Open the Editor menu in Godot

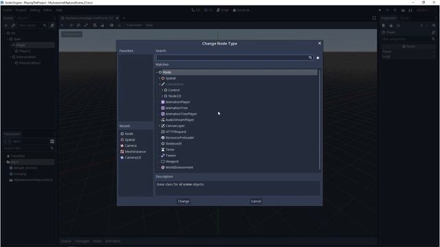pos(48,10)
